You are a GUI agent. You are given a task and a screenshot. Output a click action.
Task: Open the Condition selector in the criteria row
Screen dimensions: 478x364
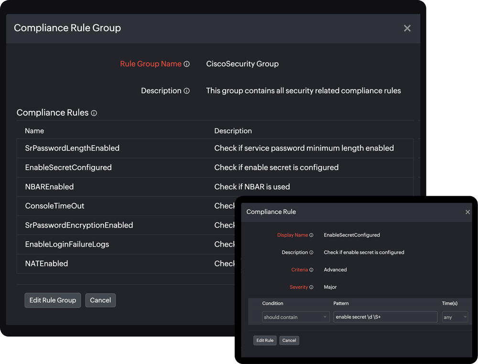(x=295, y=317)
